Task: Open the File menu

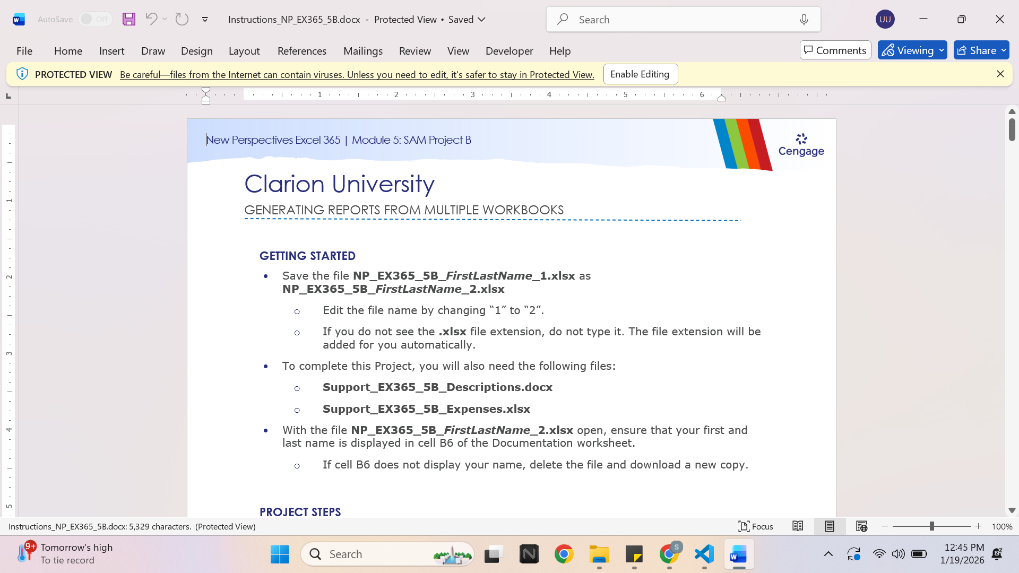Action: [24, 51]
